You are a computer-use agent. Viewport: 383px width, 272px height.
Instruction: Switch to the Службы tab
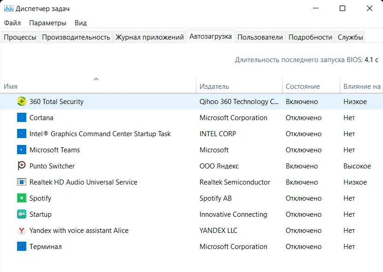click(350, 37)
